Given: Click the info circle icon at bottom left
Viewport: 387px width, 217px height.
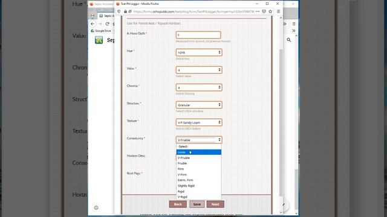Looking at the screenshot, I should coord(96,207).
